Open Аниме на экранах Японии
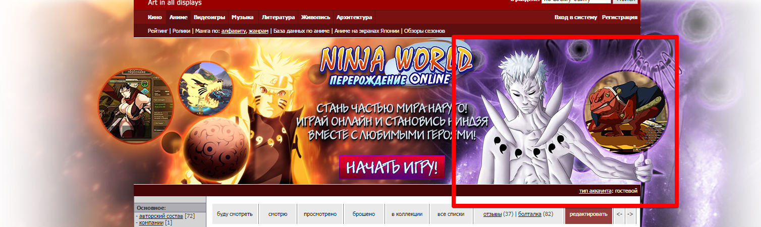Screen dimensions: 761x227 [367, 31]
